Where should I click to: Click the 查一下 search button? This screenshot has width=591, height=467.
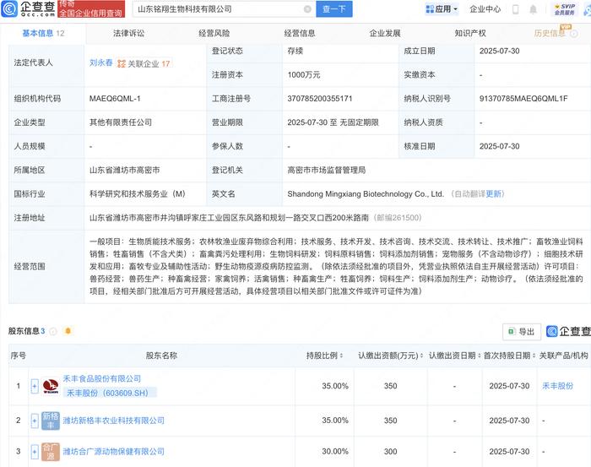[334, 8]
